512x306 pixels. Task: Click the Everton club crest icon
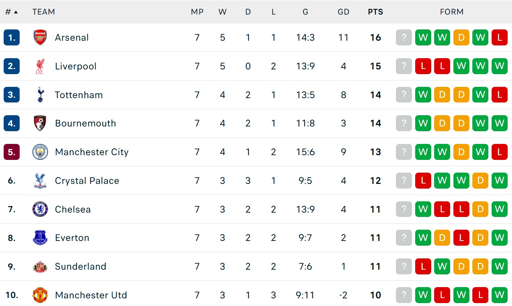[40, 238]
